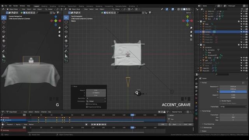
Task: Select Transform tool in top orthographic viewport
Action: pos(66,41)
